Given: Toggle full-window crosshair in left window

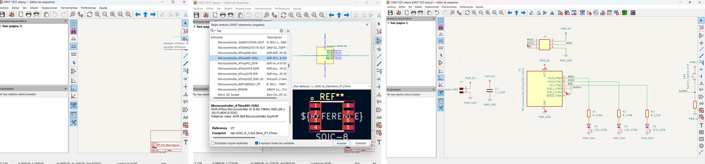Looking at the screenshot, I should (x=73, y=63).
